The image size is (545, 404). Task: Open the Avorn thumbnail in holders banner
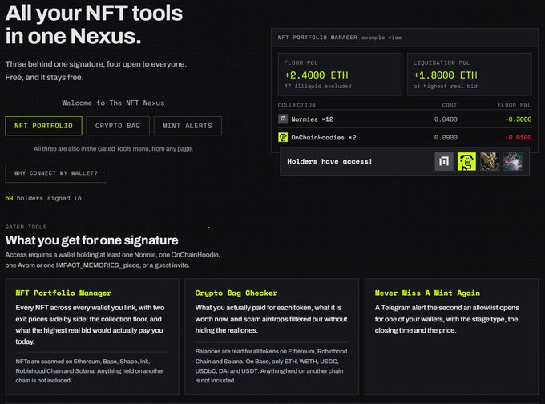(x=490, y=161)
